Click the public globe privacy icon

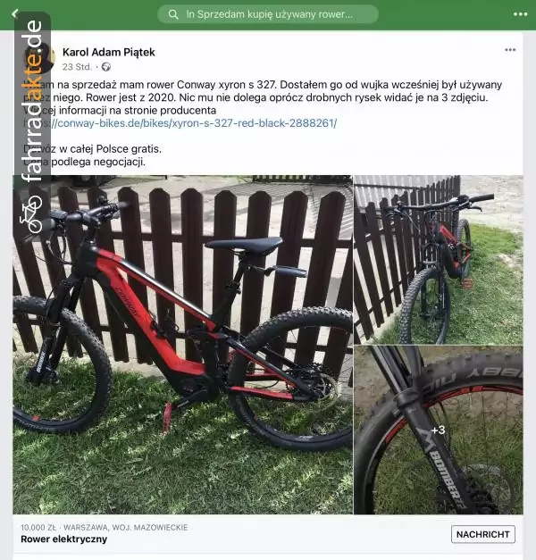click(106, 67)
